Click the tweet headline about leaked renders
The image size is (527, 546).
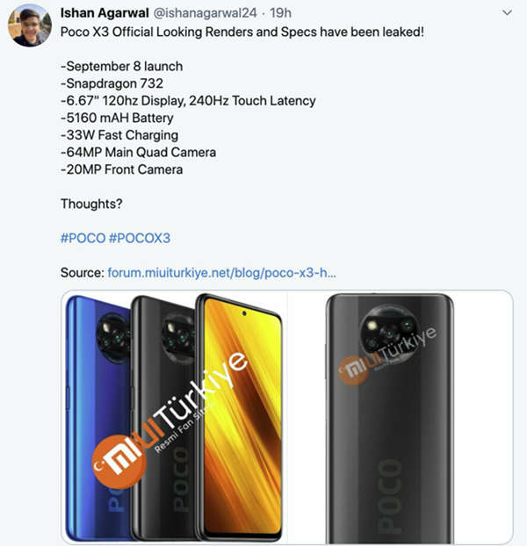point(242,32)
